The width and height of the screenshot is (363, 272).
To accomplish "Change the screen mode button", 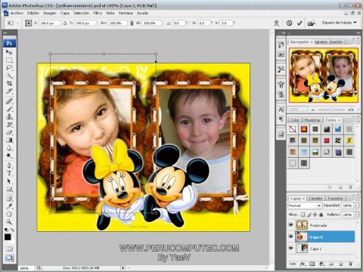I will coord(9,258).
